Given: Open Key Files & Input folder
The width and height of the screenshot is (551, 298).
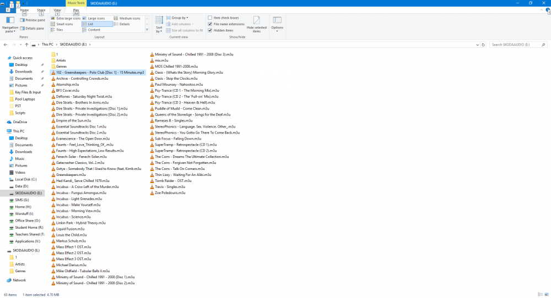Looking at the screenshot, I should (x=28, y=92).
